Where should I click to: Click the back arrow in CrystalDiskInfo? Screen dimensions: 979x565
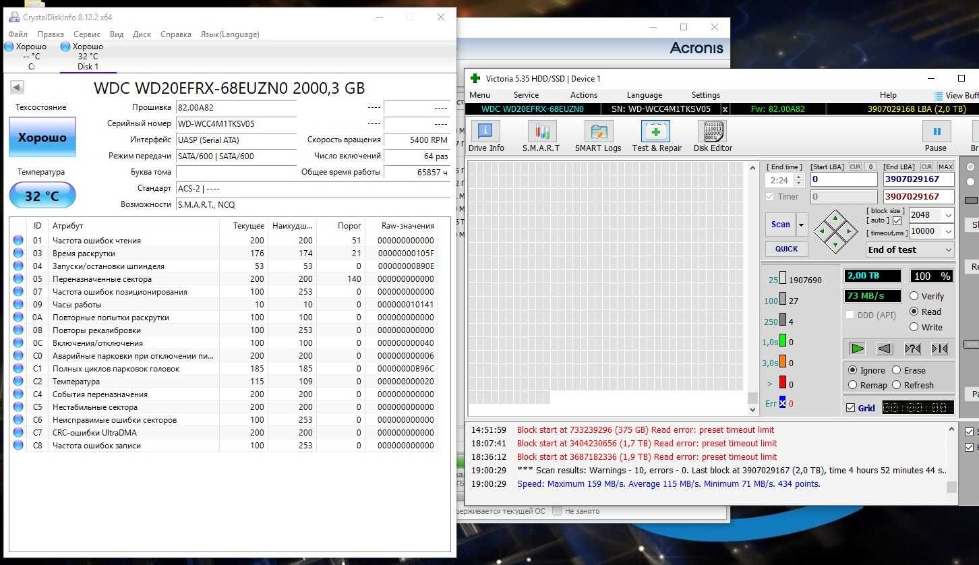pos(18,87)
